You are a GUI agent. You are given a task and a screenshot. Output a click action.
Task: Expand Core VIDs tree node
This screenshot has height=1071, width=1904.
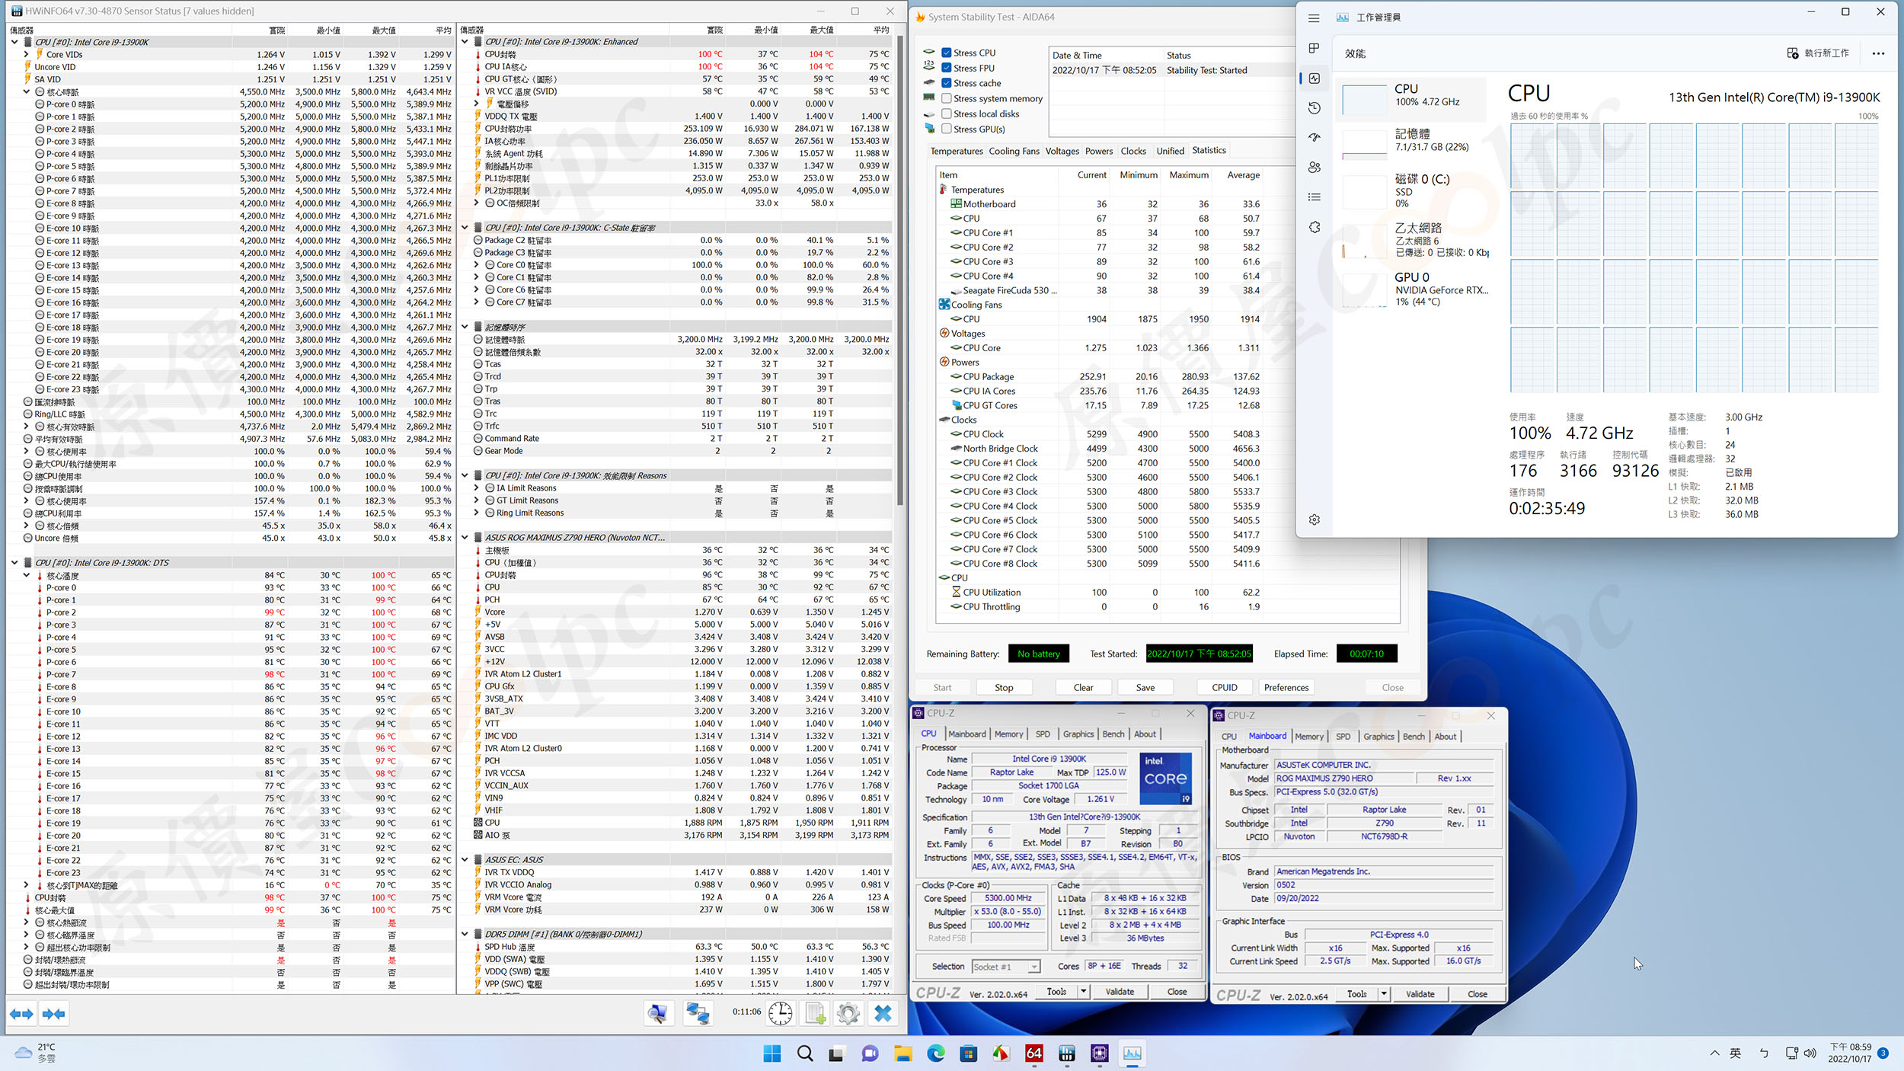(x=27, y=54)
